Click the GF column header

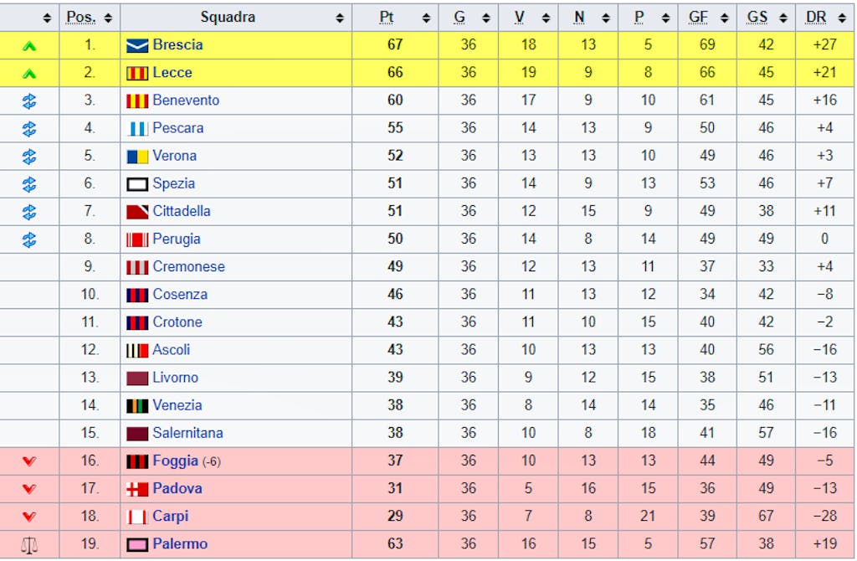698,18
